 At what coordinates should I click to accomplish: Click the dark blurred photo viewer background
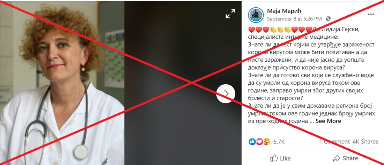(183, 83)
